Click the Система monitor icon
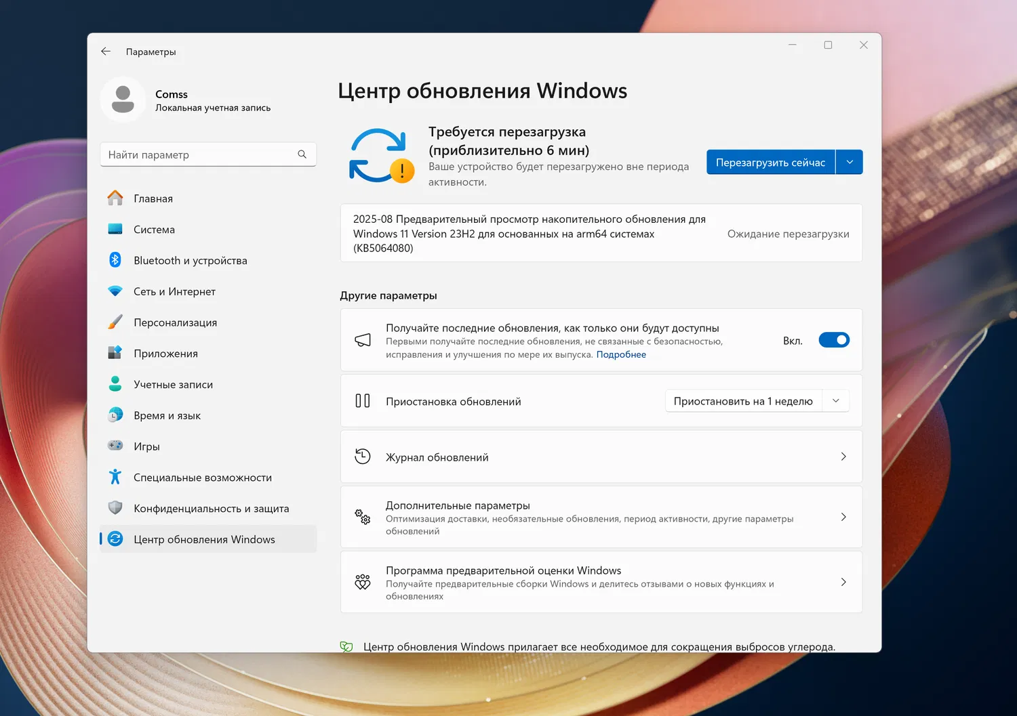 pos(115,229)
